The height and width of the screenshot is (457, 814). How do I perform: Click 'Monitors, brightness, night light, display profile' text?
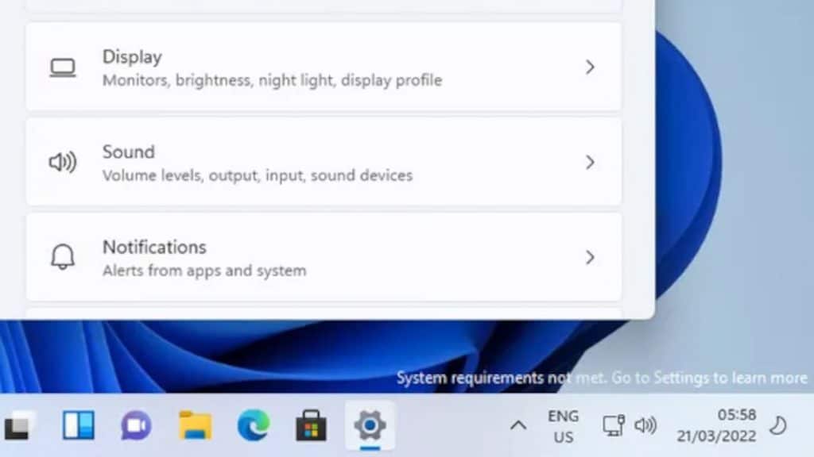coord(272,80)
